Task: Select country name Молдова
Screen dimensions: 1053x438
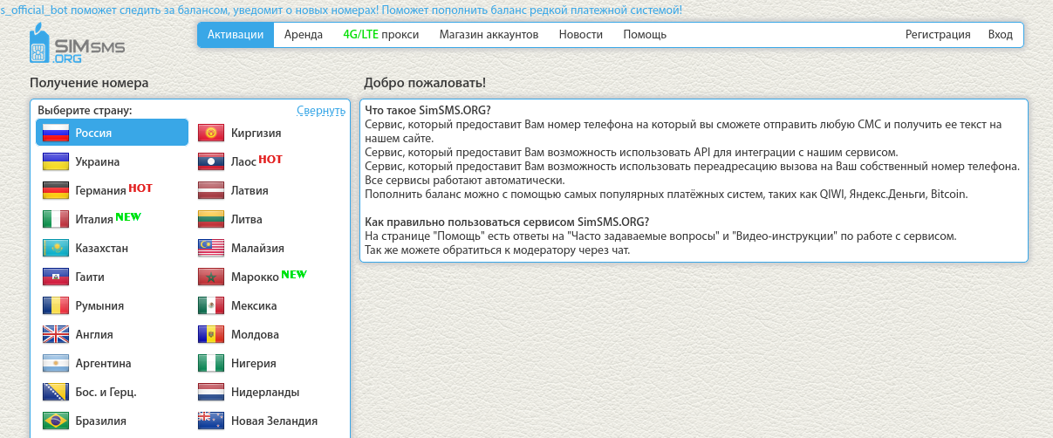Action: click(x=255, y=334)
